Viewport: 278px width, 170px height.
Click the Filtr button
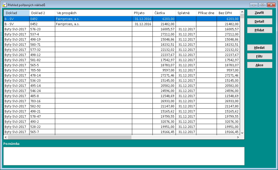260,56
